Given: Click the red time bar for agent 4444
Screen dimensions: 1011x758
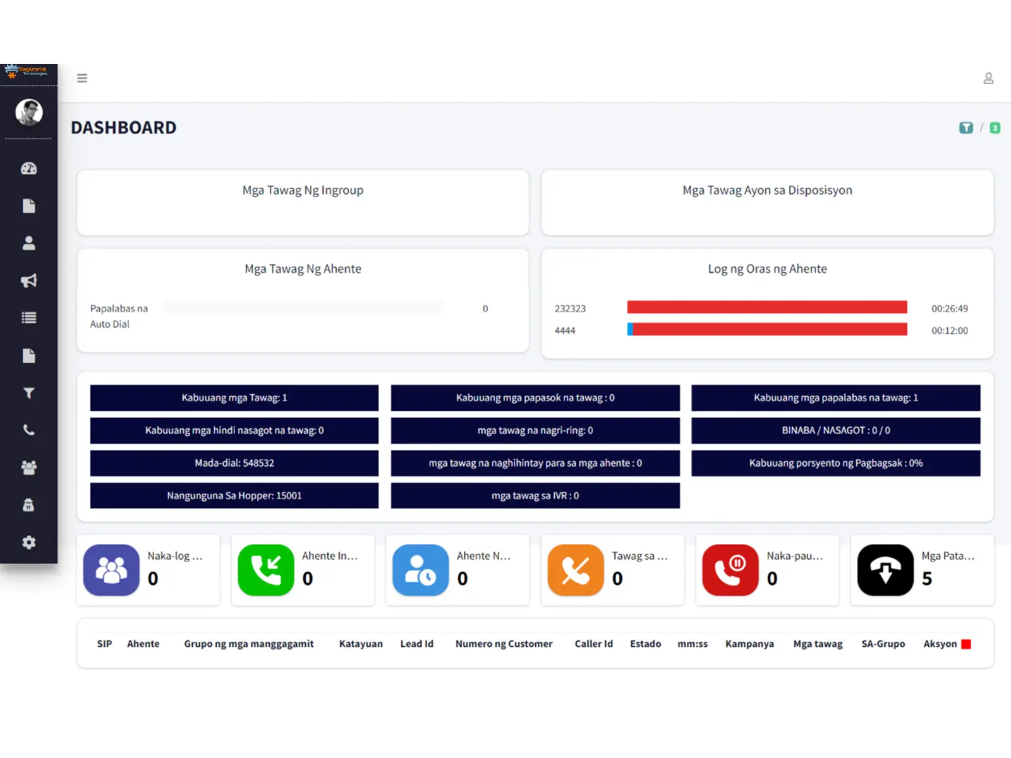Looking at the screenshot, I should tap(770, 330).
